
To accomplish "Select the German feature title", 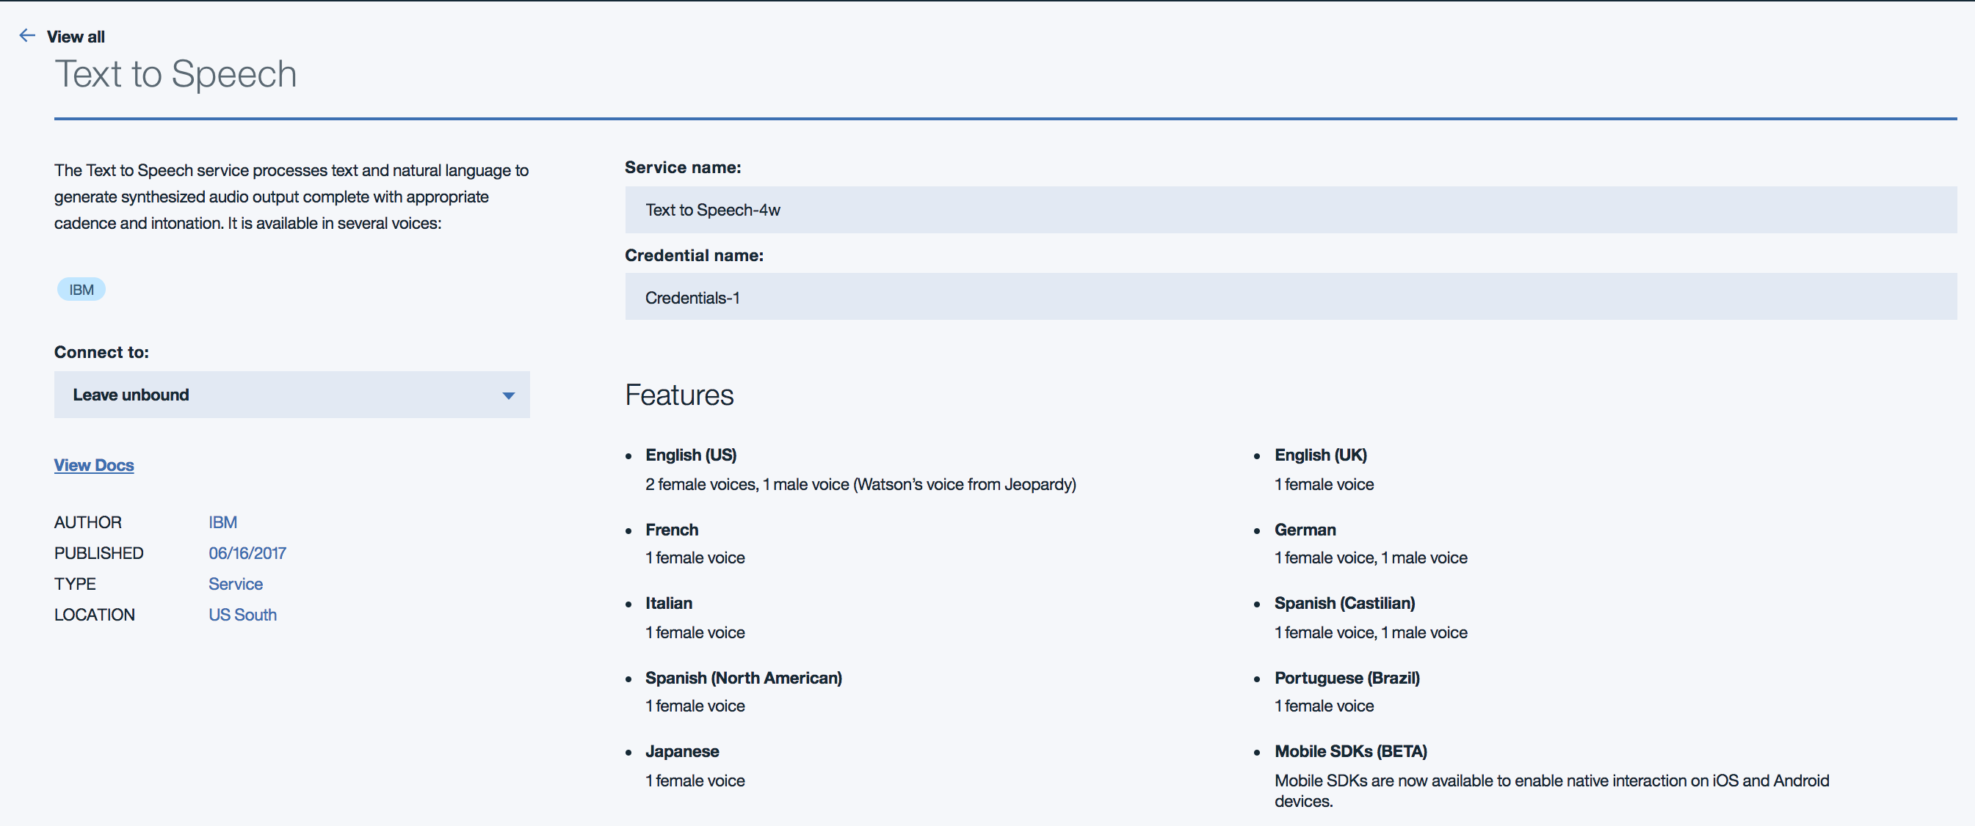I will 1305,530.
